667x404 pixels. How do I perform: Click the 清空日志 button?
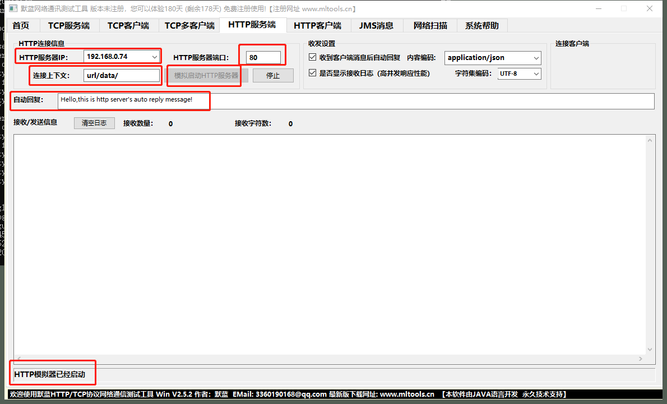click(x=94, y=123)
